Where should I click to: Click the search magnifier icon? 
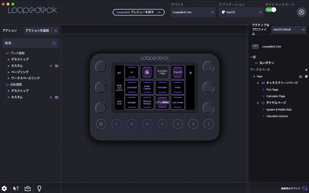point(54,43)
